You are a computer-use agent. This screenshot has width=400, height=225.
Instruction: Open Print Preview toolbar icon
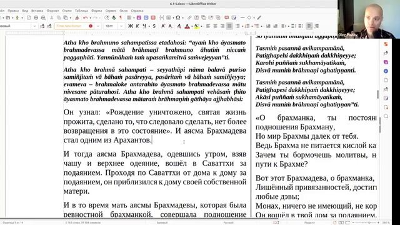[43, 17]
